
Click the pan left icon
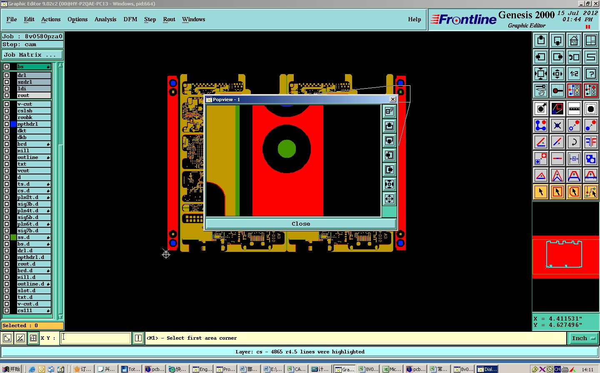pyautogui.click(x=541, y=57)
